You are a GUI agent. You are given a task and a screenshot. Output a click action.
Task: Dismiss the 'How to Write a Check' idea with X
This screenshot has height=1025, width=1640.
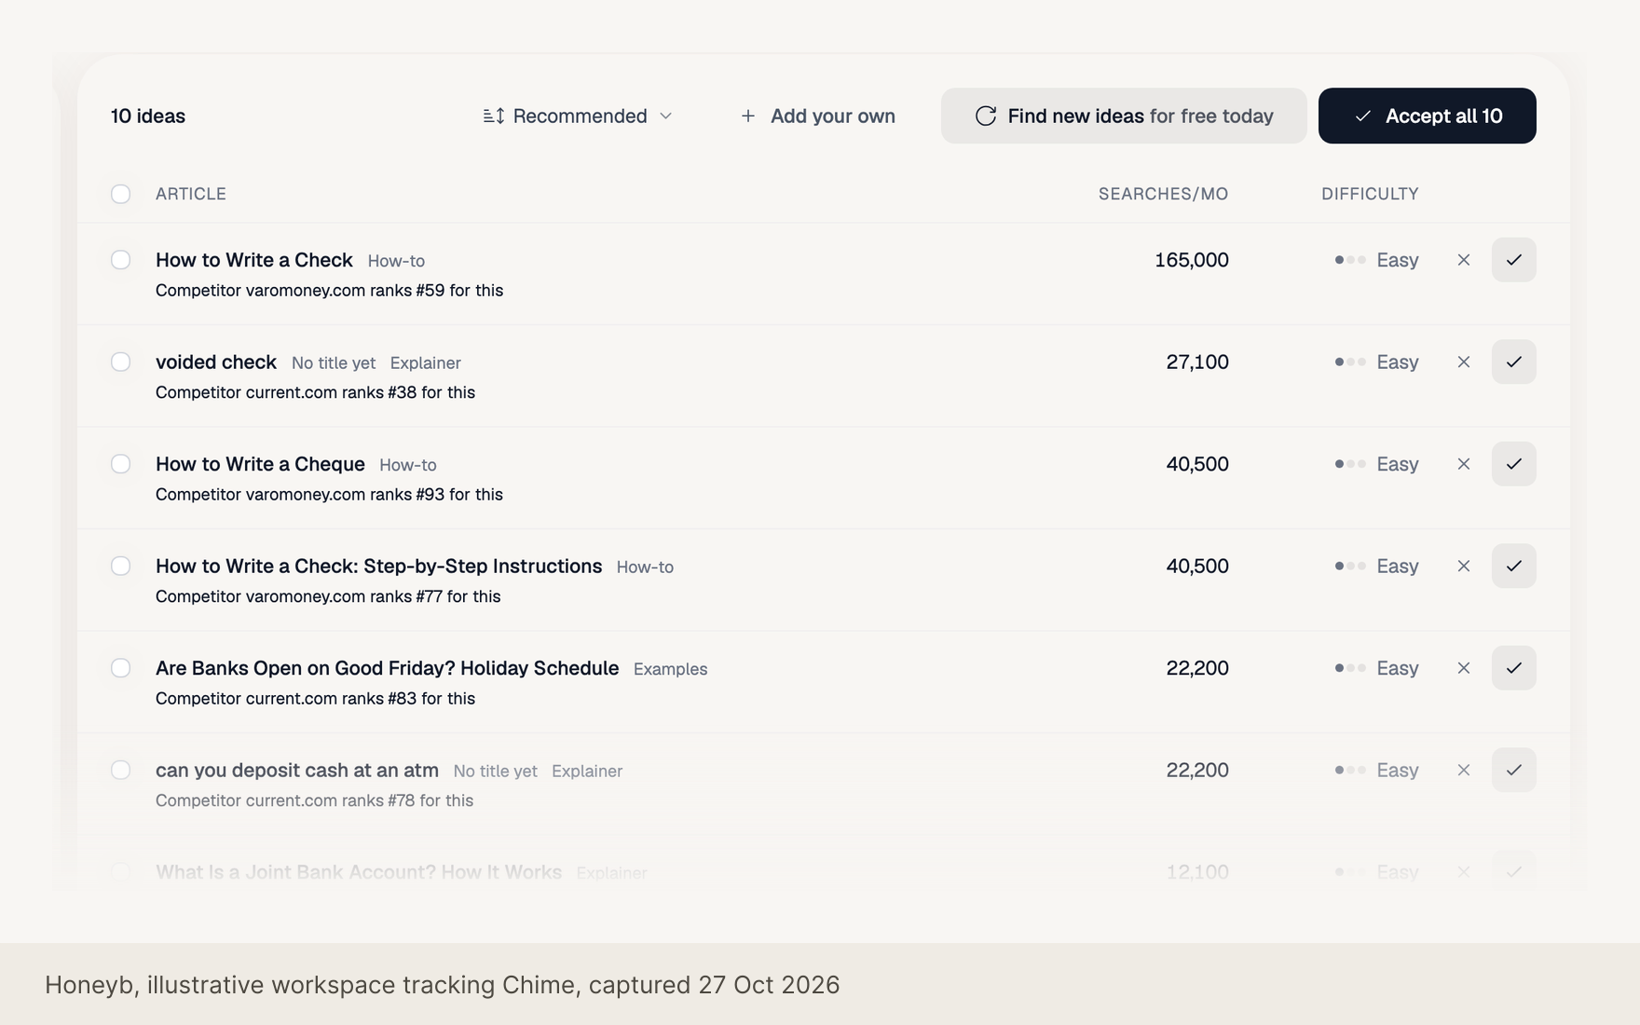coord(1463,260)
